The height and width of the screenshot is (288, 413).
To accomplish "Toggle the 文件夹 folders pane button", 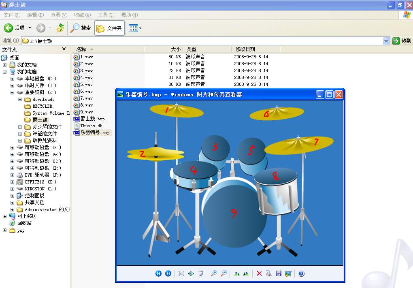I will coord(109,28).
